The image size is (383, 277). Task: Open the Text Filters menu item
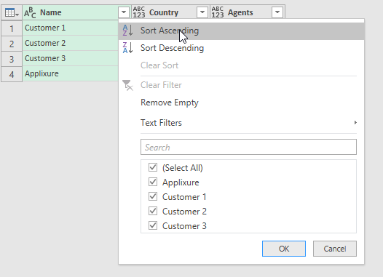point(241,123)
